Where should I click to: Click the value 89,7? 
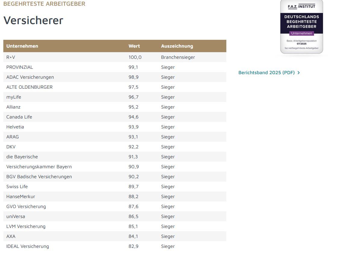[x=133, y=187]
